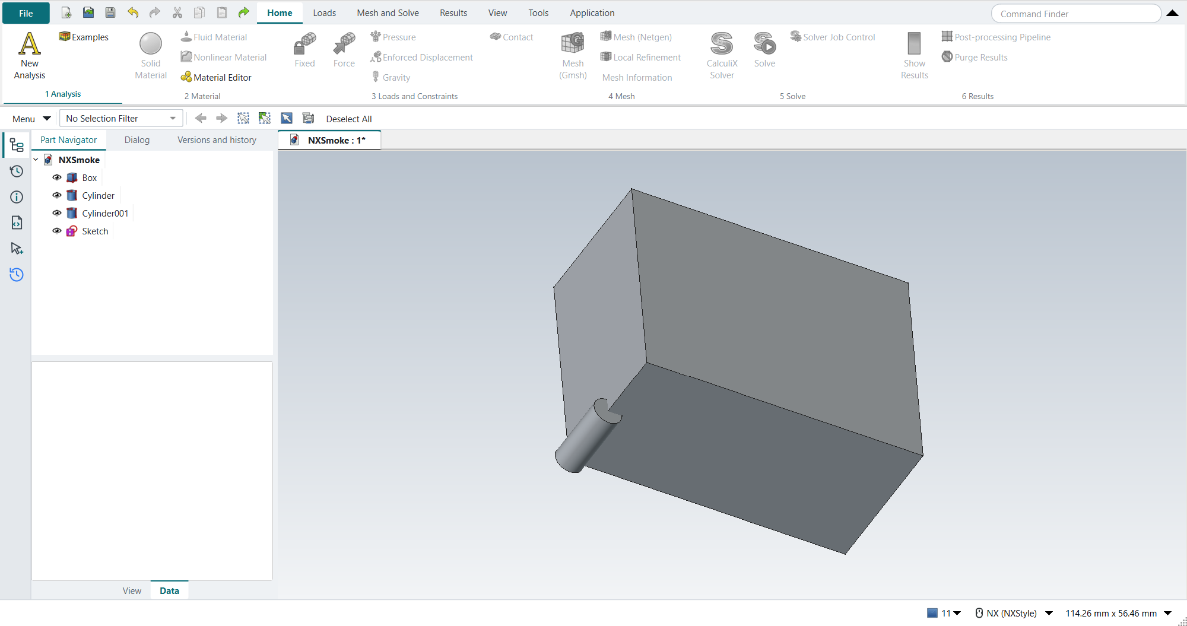Screen dimensions: 1187x626
Task: Expand the Menu dropdown
Action: click(31, 119)
